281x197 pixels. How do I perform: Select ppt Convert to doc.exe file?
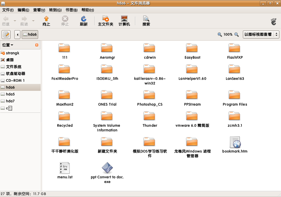(107, 168)
